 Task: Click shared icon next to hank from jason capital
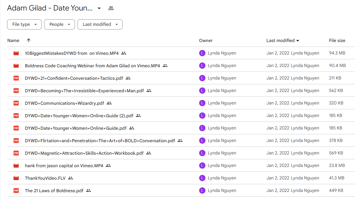click(108, 166)
